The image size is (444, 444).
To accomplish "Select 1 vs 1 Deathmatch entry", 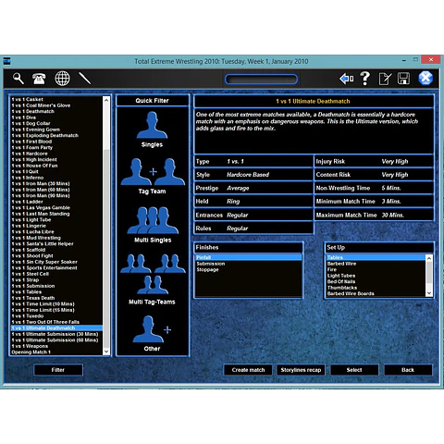I will point(56,111).
